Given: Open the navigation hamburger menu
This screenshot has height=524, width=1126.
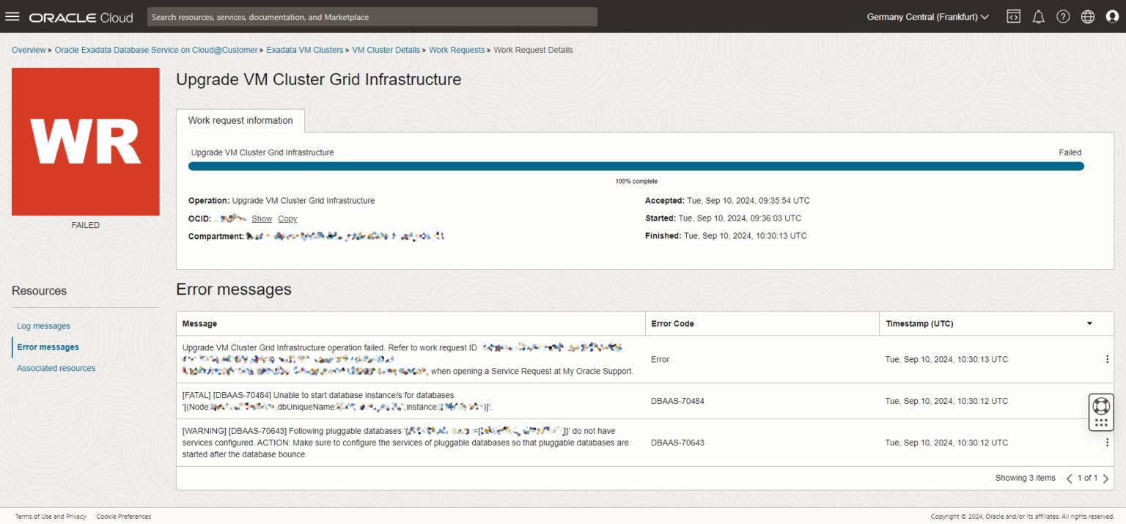Looking at the screenshot, I should pyautogui.click(x=12, y=16).
